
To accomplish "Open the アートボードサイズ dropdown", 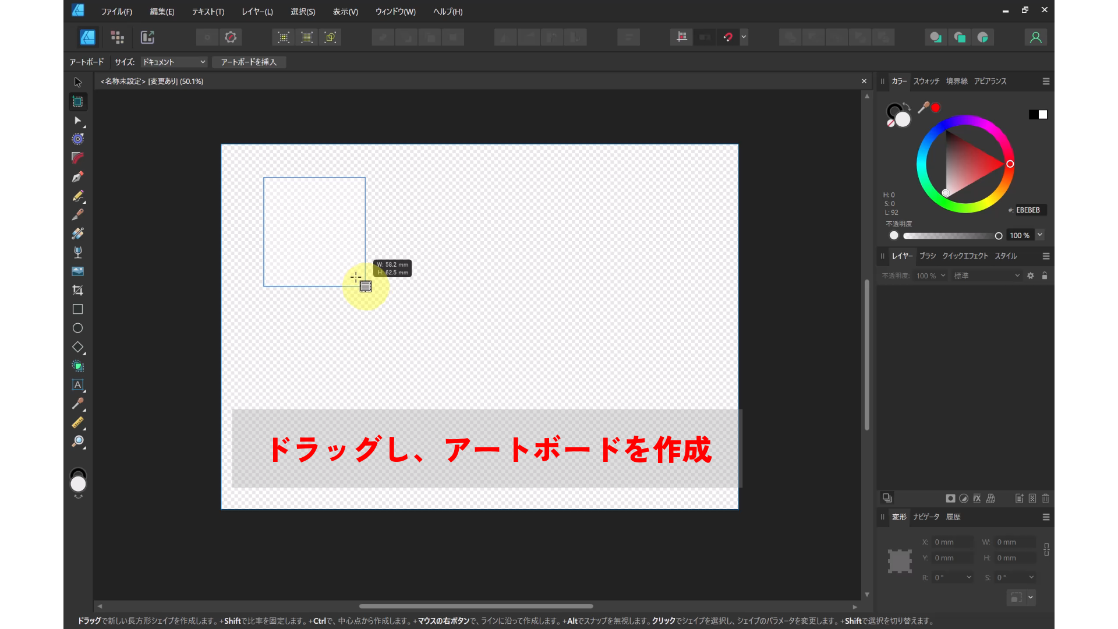I will (x=172, y=62).
